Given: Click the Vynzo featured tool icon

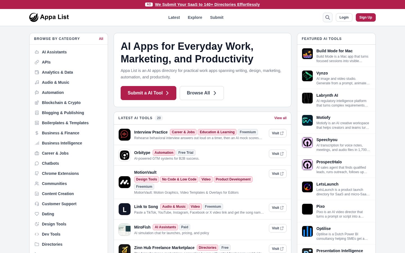Looking at the screenshot, I should click(x=307, y=76).
